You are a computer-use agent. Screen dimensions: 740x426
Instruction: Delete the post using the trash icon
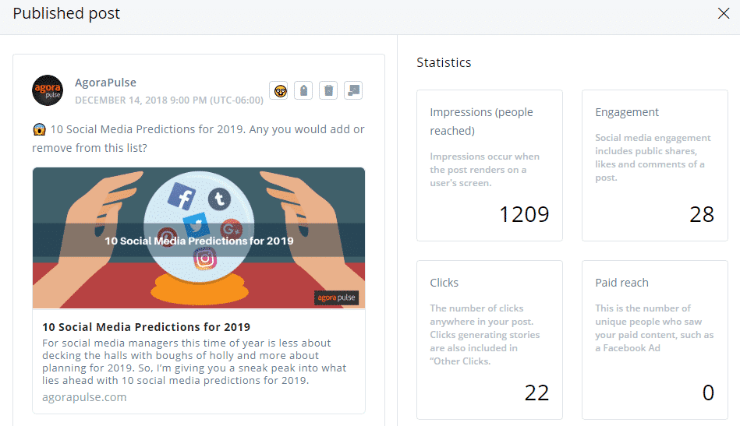pyautogui.click(x=328, y=90)
